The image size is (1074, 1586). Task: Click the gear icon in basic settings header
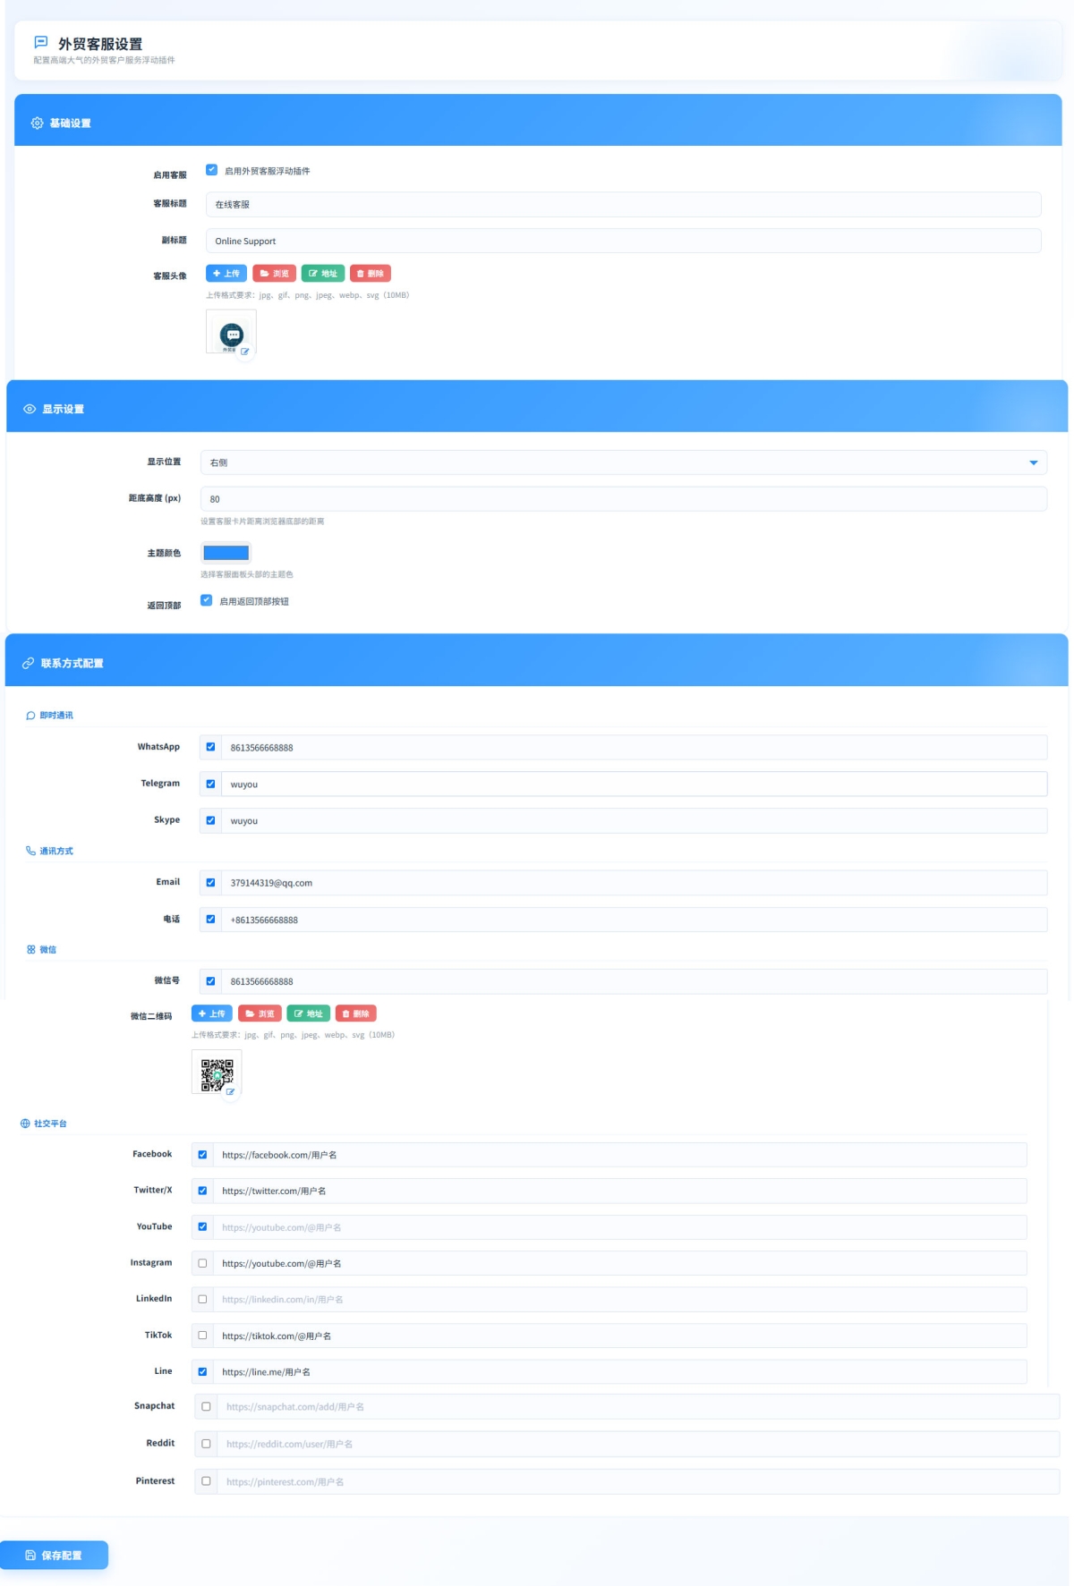(37, 123)
